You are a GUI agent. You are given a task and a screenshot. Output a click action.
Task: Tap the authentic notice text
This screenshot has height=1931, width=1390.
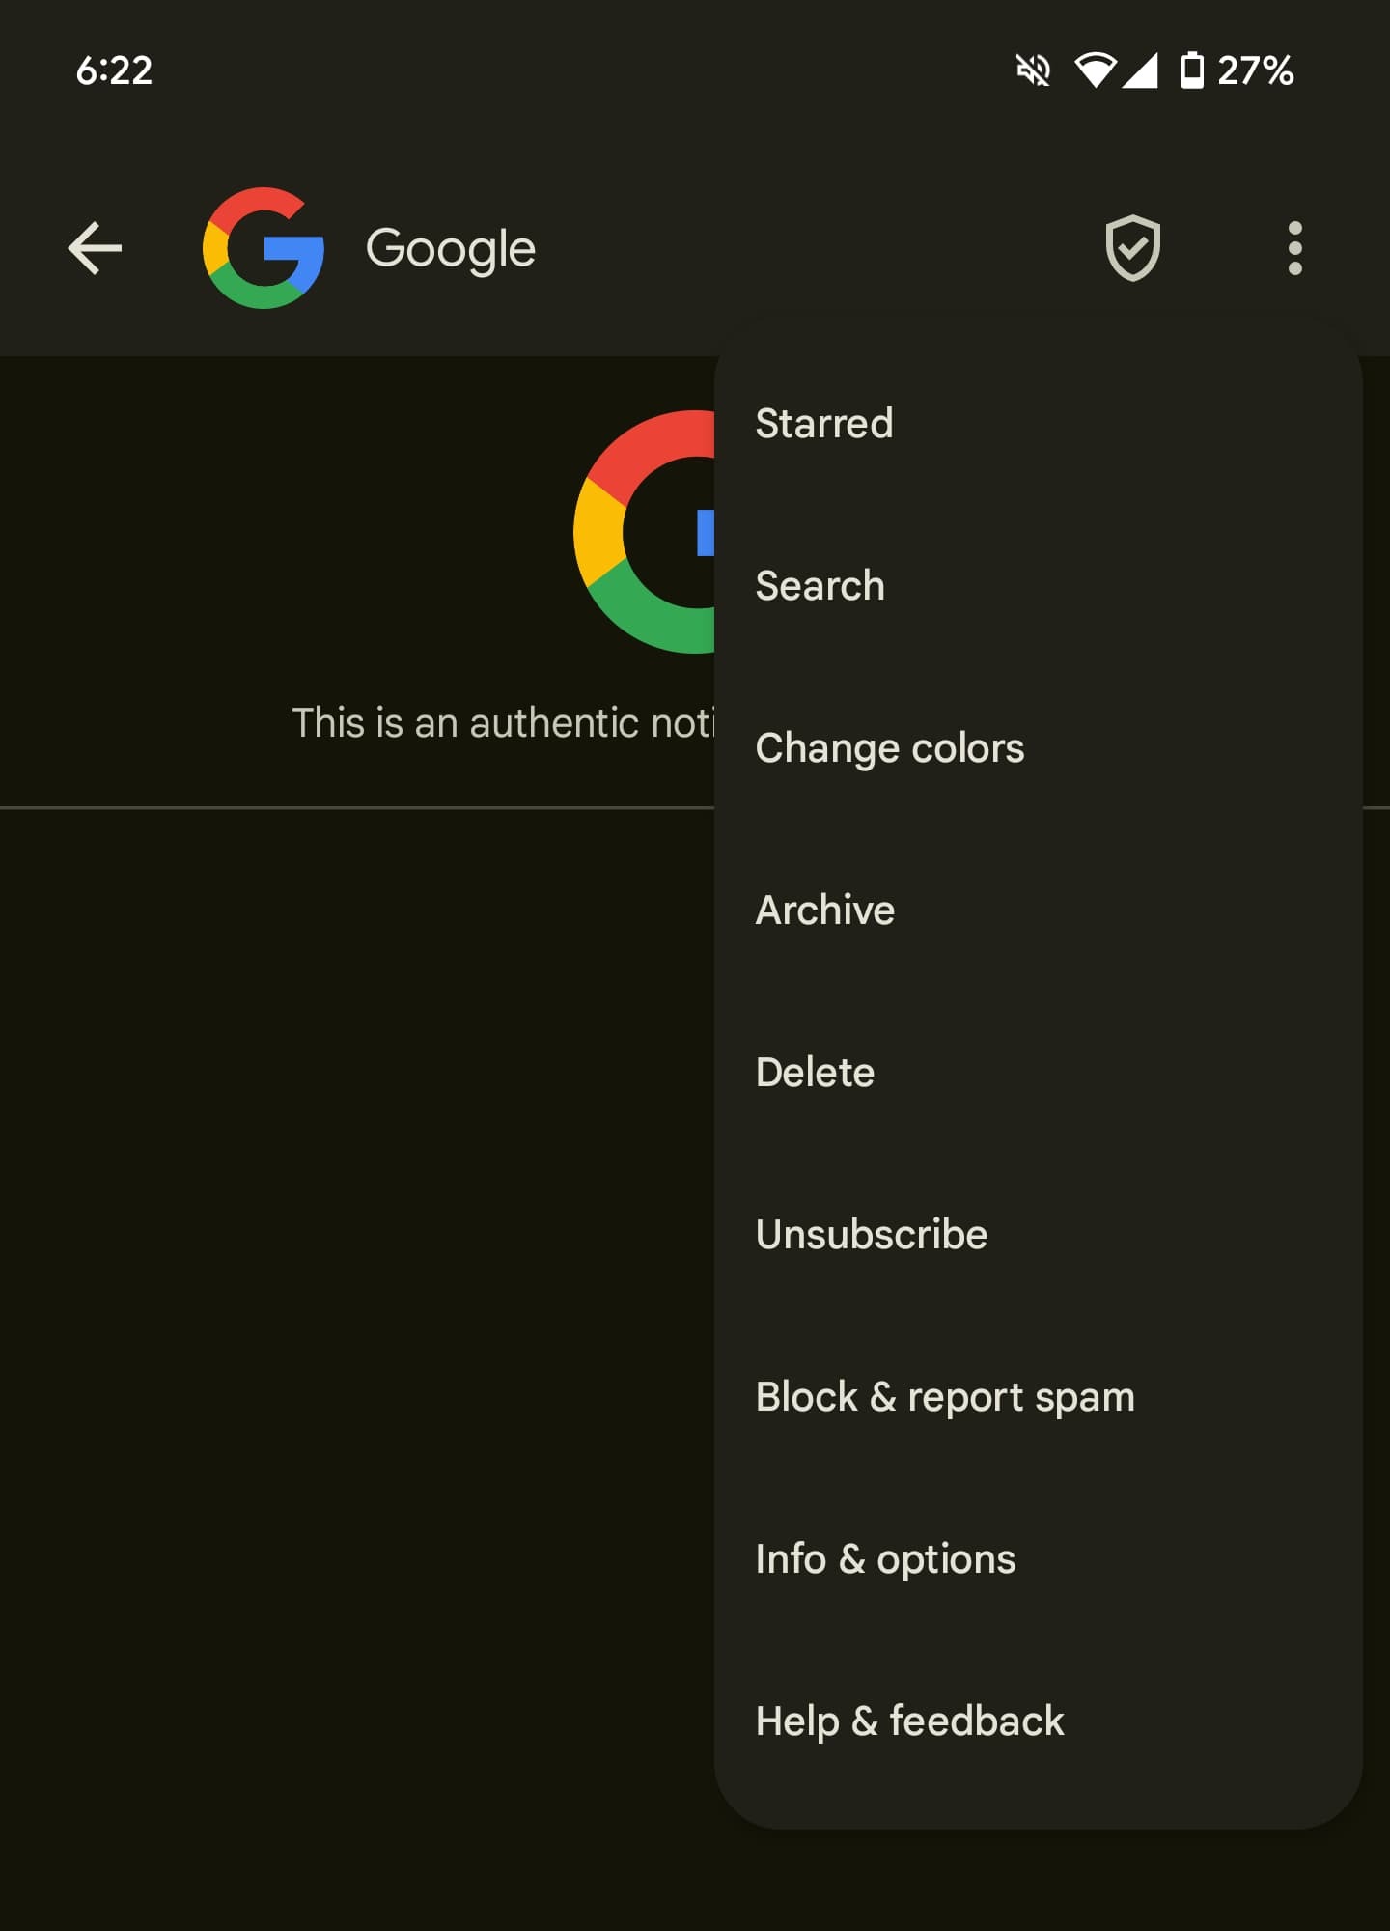point(503,722)
